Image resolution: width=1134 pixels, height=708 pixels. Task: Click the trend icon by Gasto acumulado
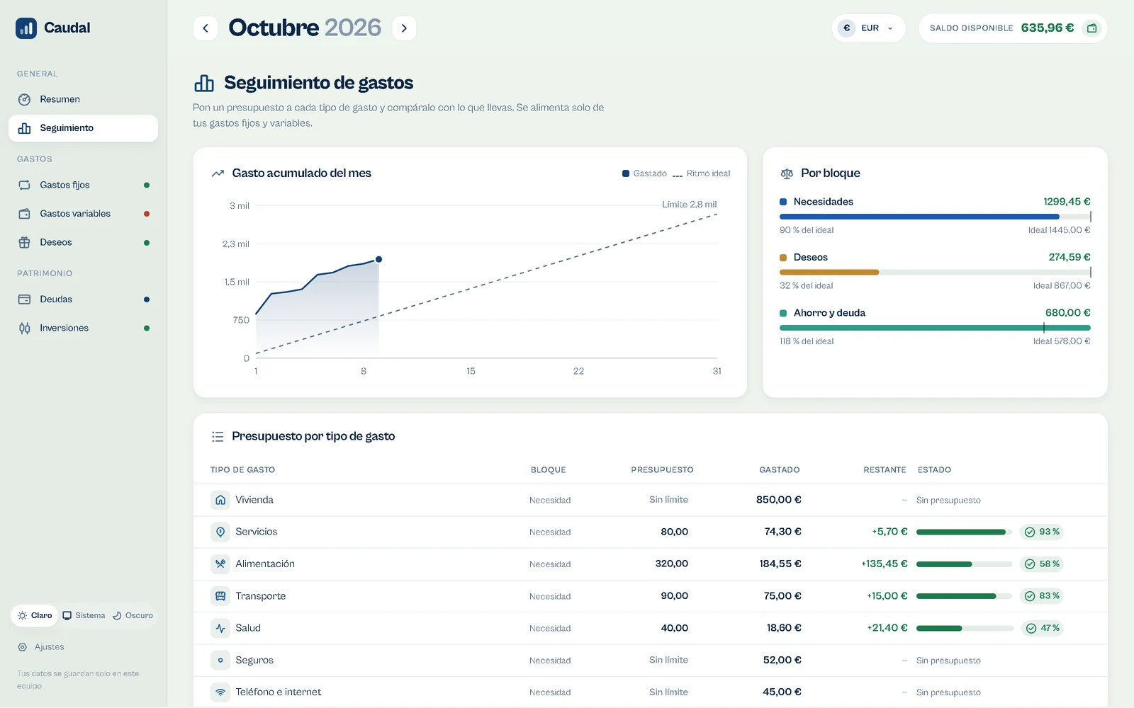[218, 173]
